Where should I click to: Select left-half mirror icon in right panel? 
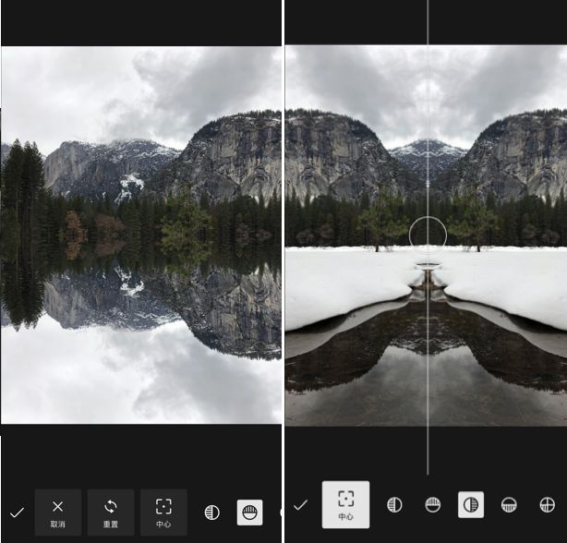point(394,505)
